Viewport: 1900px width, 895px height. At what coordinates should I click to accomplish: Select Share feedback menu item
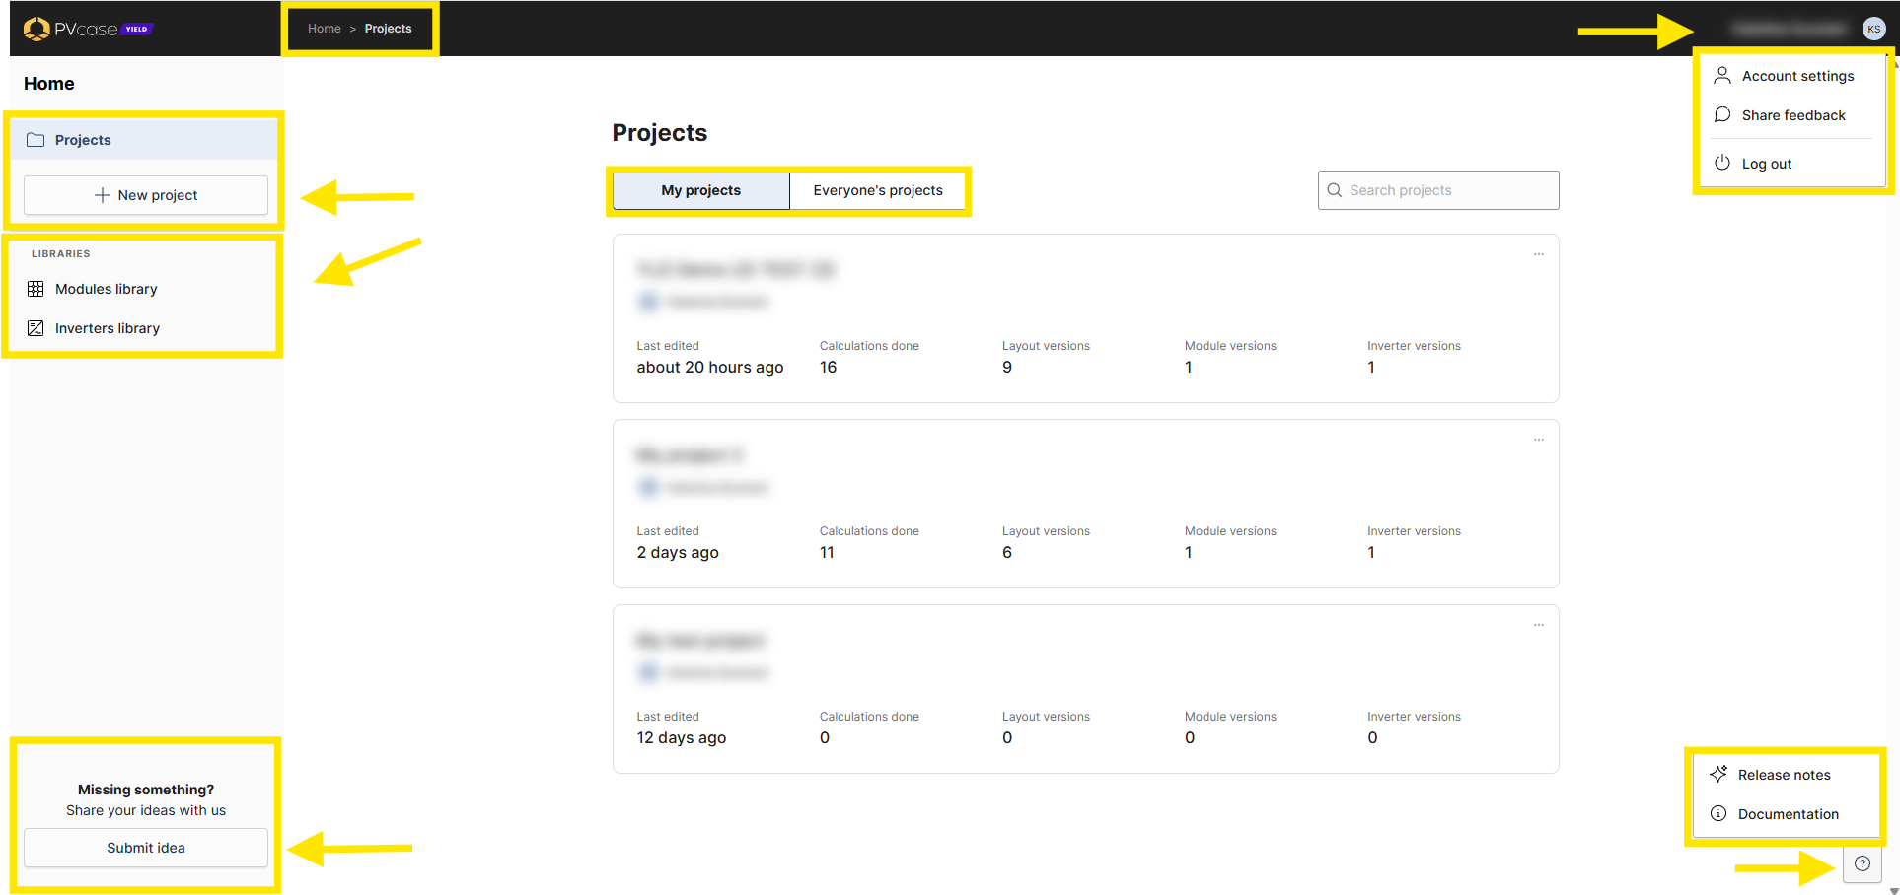1790,115
